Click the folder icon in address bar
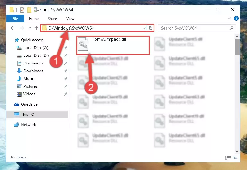 (44, 28)
